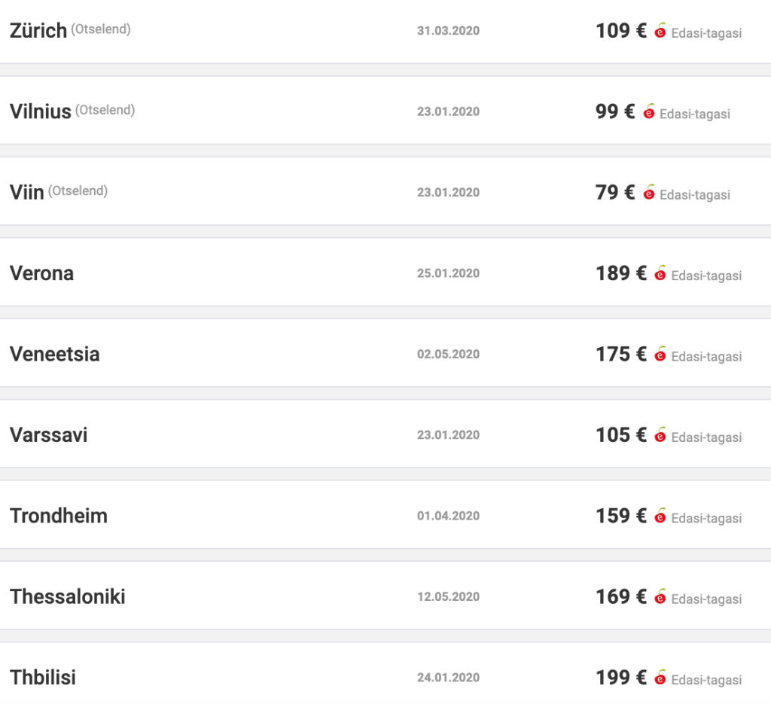
Task: Click the 31.03.2020 date for Zürich
Action: pos(448,31)
